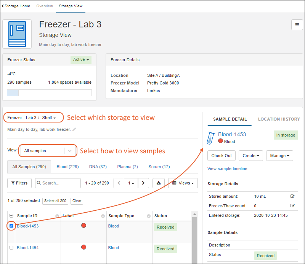Image resolution: width=305 pixels, height=264 pixels.
Task: Open the All samples view dropdown
Action: 48,151
